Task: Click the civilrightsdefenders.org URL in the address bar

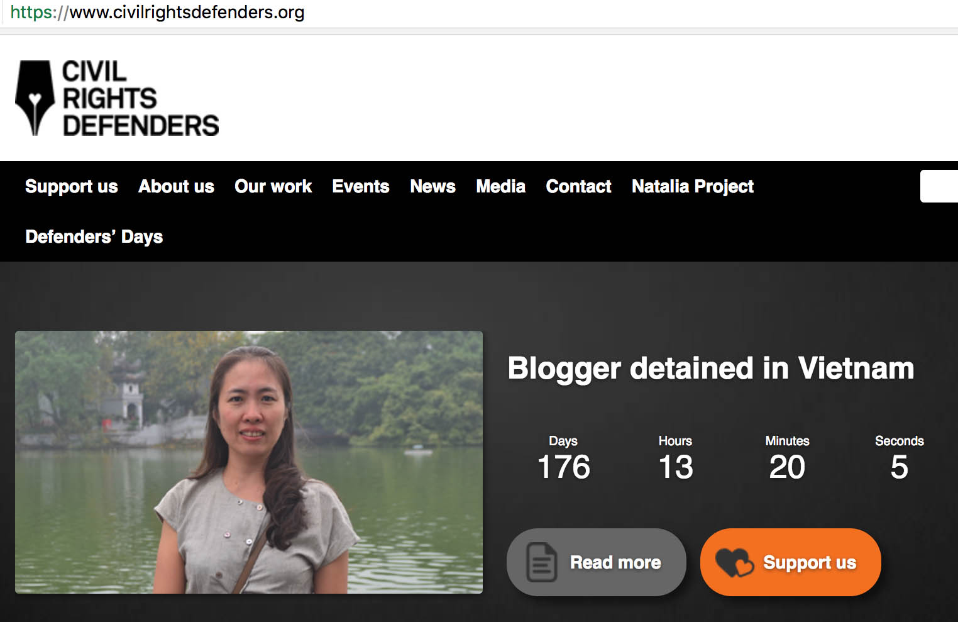Action: pyautogui.click(x=158, y=12)
